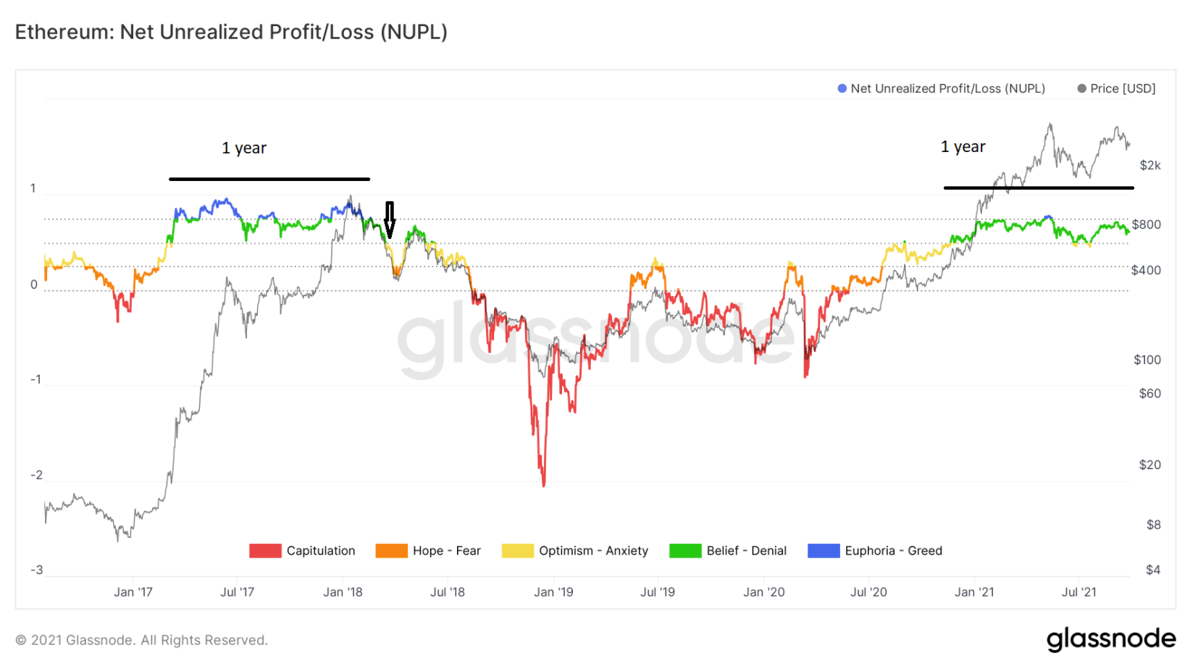Click the green Belief - Denial swatch
The width and height of the screenshot is (1198, 666).
coord(685,551)
